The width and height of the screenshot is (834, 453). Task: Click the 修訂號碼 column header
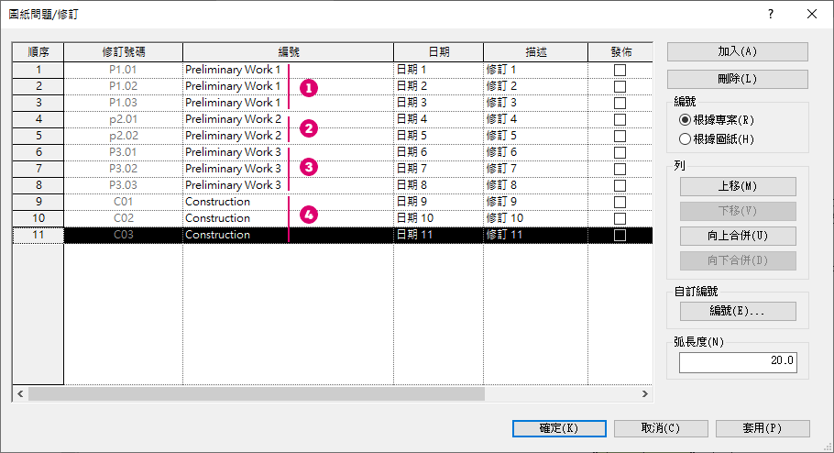point(124,52)
